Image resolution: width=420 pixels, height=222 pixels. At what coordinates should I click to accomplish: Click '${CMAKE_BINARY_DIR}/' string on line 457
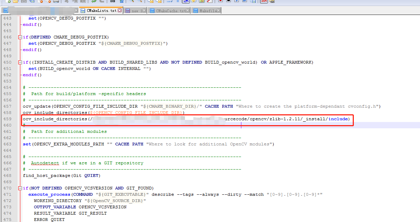(x=171, y=106)
